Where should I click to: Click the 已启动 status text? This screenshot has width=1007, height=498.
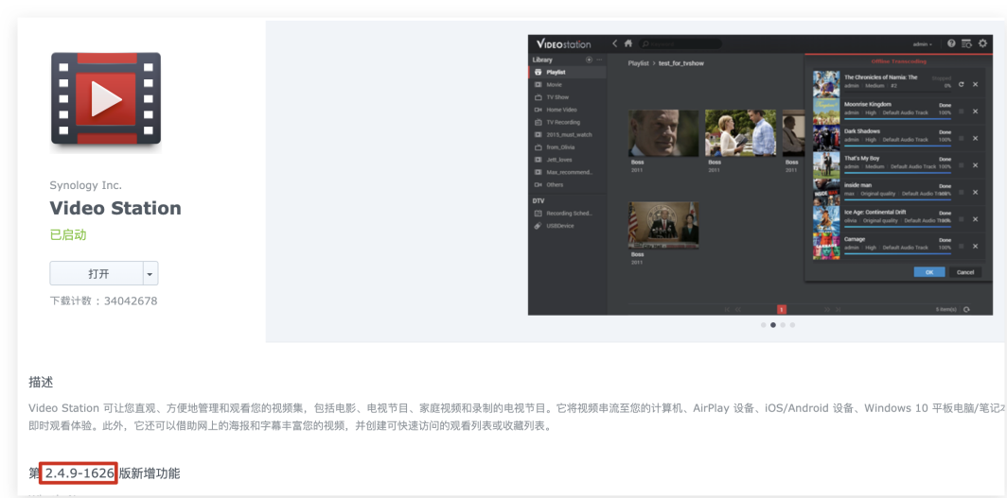click(x=68, y=235)
